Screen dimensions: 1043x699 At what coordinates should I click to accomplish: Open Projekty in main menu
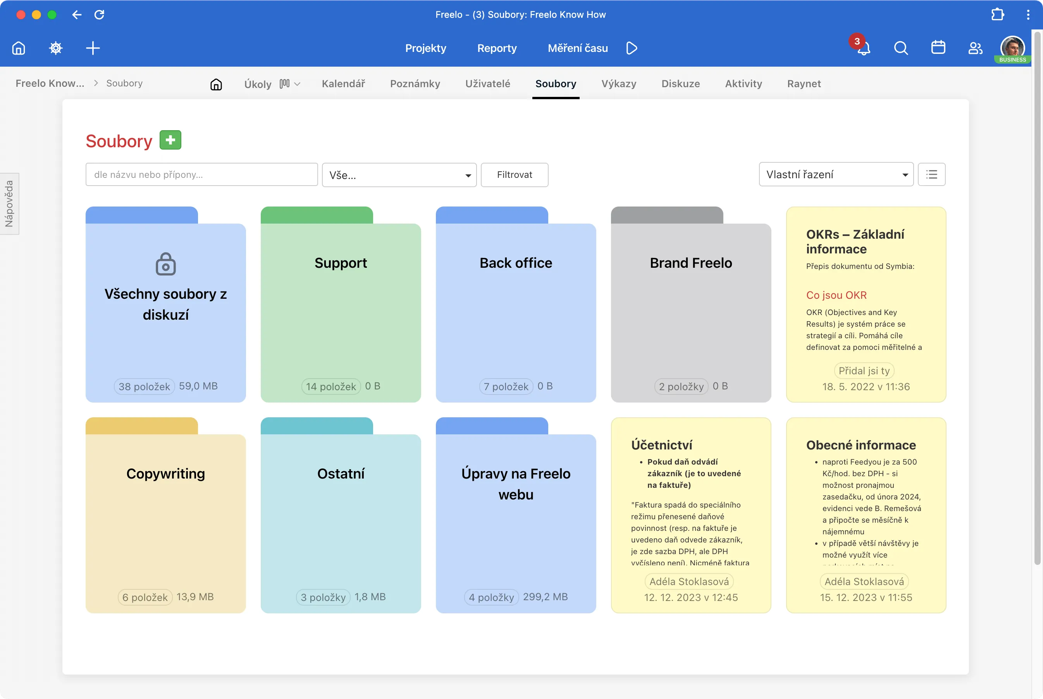coord(426,48)
